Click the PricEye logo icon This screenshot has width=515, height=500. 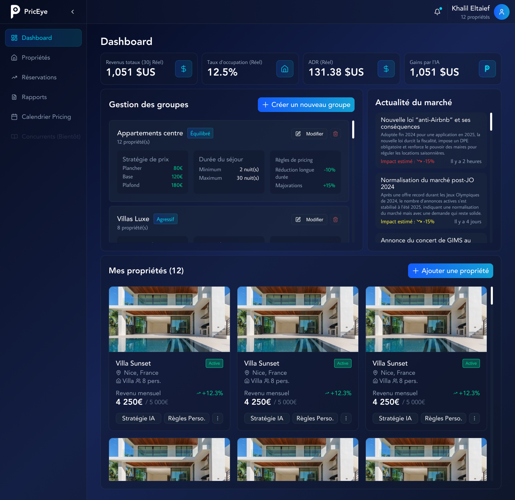[15, 12]
